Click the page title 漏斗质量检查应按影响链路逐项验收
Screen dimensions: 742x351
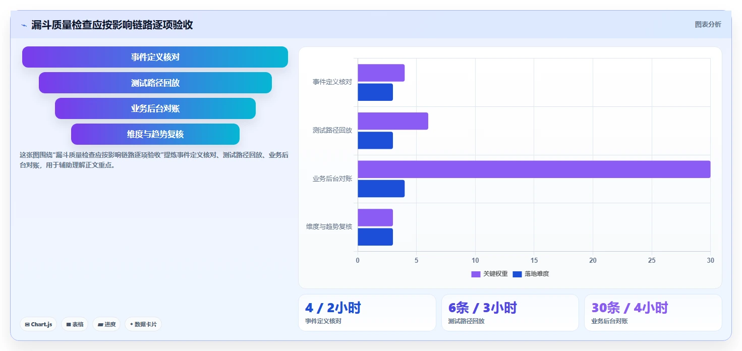[112, 25]
